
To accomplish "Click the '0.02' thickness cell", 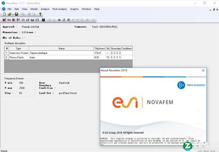I will (100, 57).
